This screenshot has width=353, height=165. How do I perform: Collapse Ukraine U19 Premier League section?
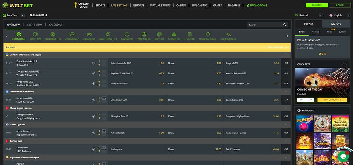(286, 55)
